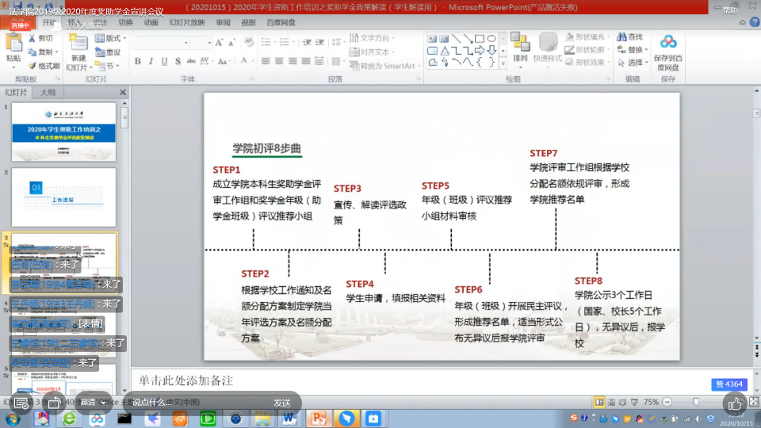Click Replace (替换) button
Screen dimensions: 761x428
[633, 49]
